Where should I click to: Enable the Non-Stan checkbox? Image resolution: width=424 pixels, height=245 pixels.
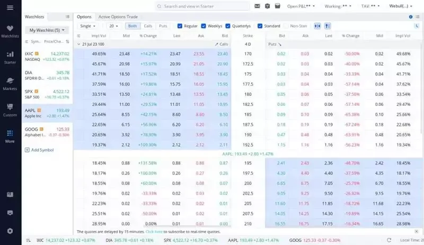pos(286,26)
